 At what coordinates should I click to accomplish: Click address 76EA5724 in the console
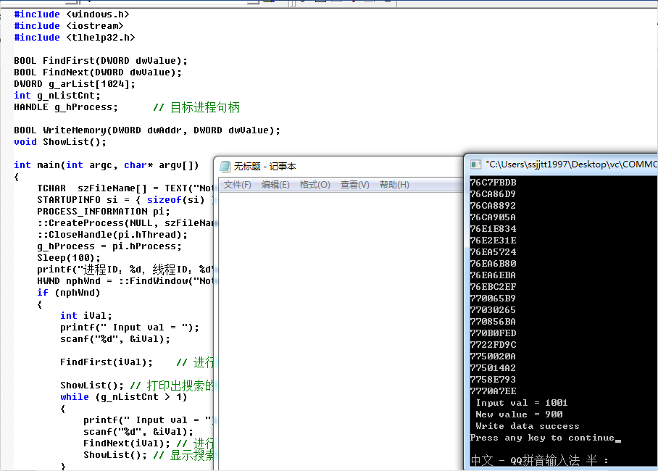point(493,252)
